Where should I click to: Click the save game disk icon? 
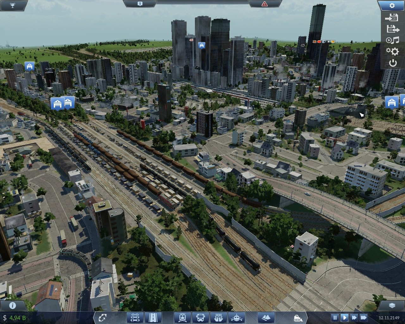[393, 18]
